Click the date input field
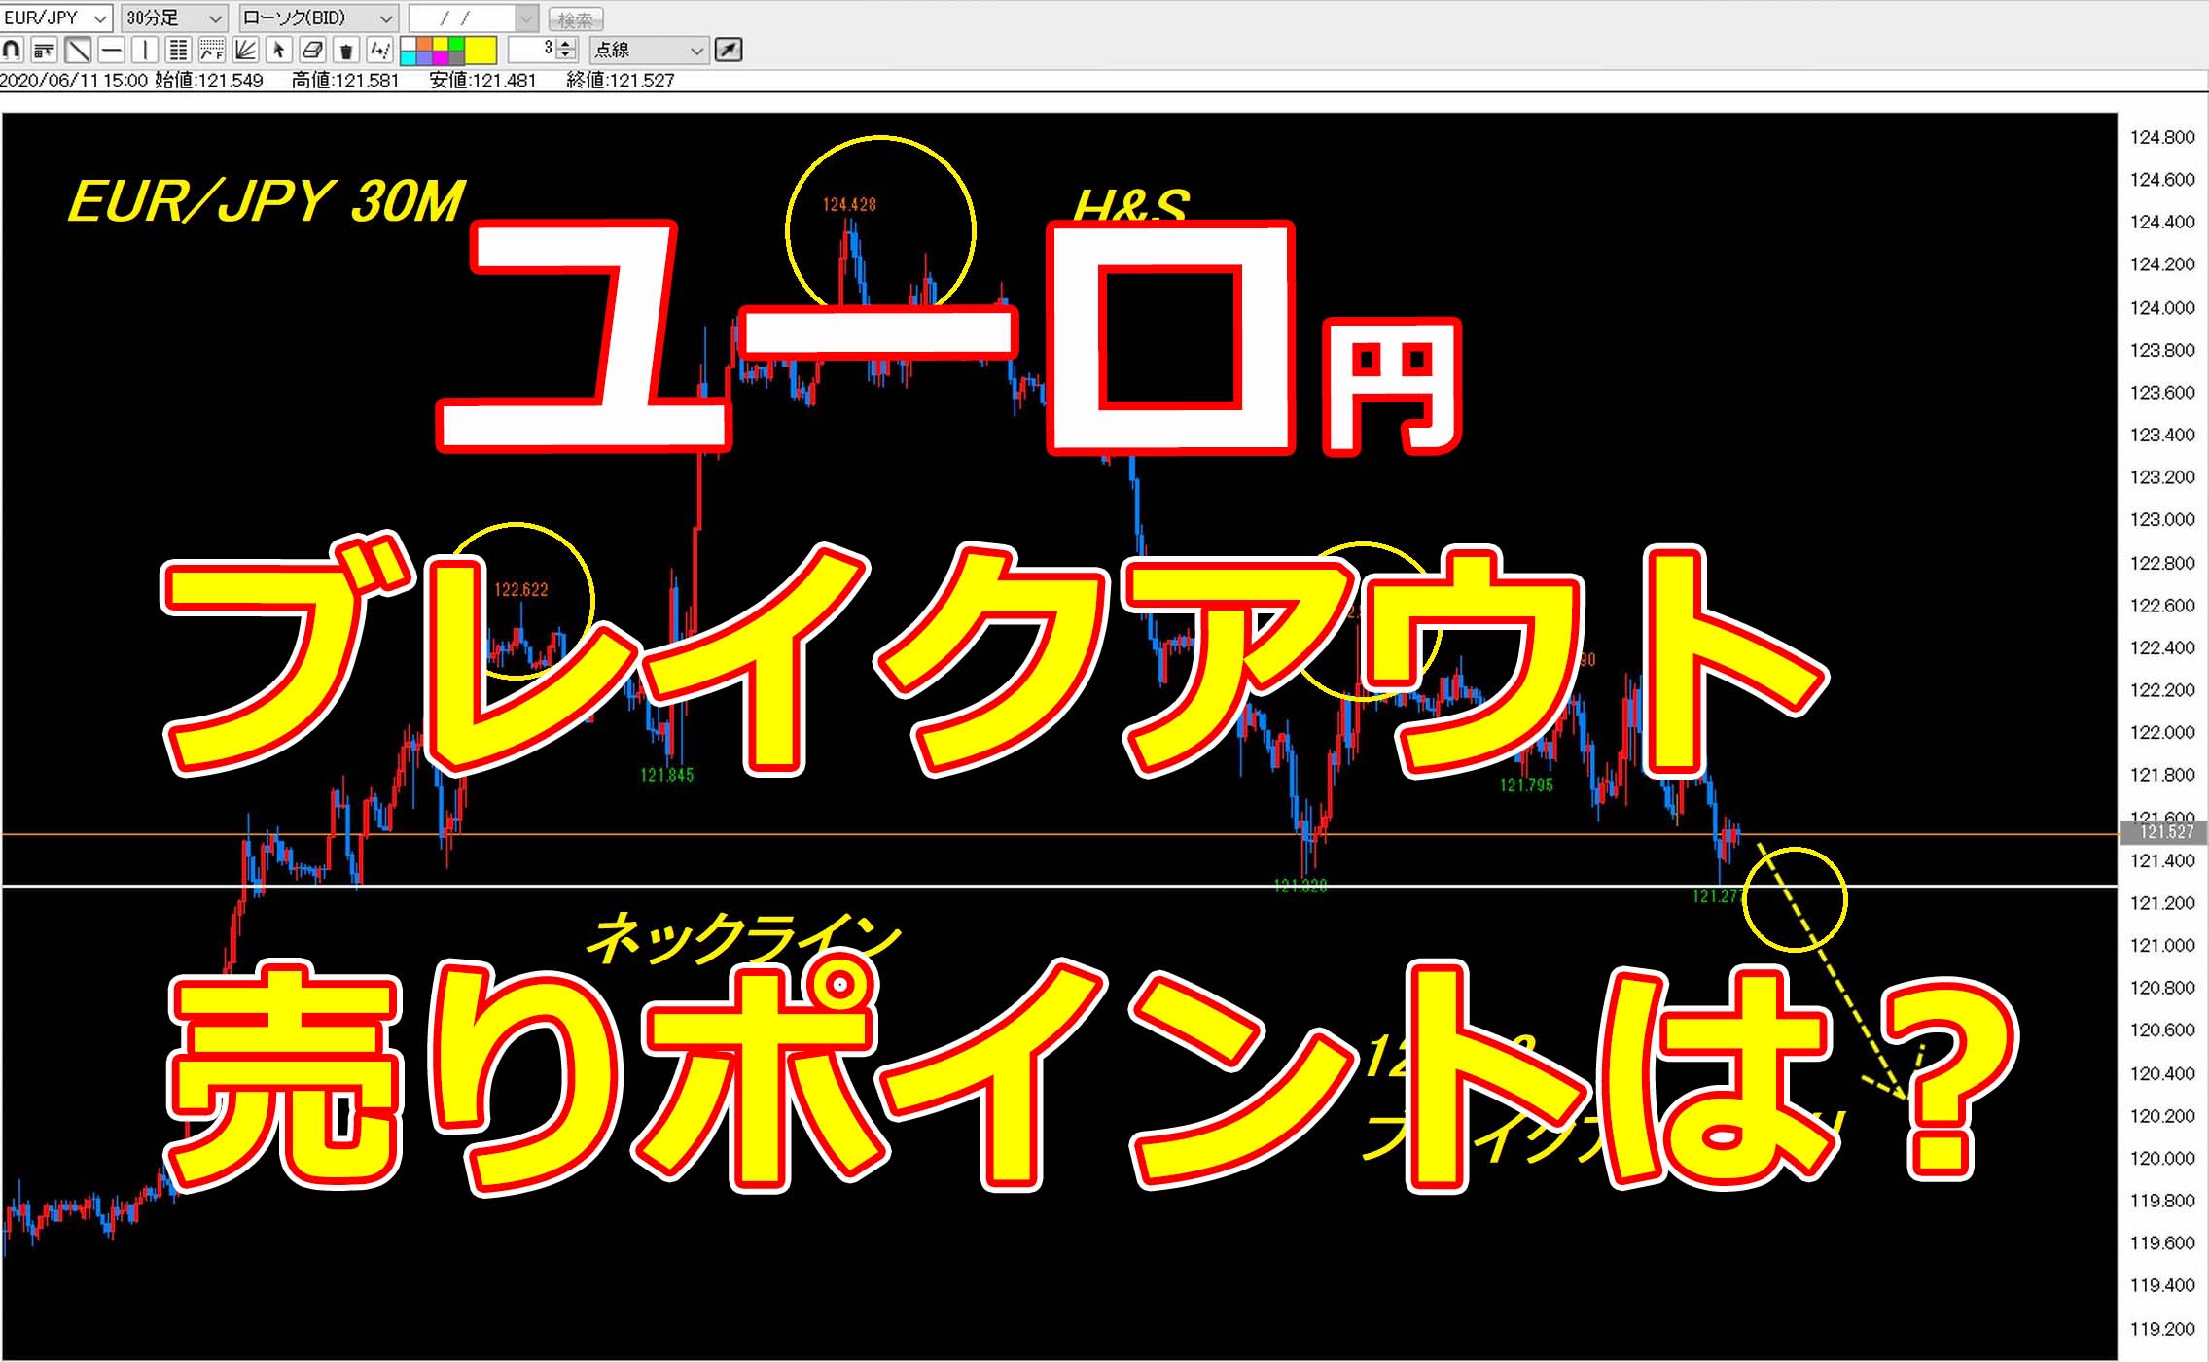The width and height of the screenshot is (2209, 1362). [462, 18]
